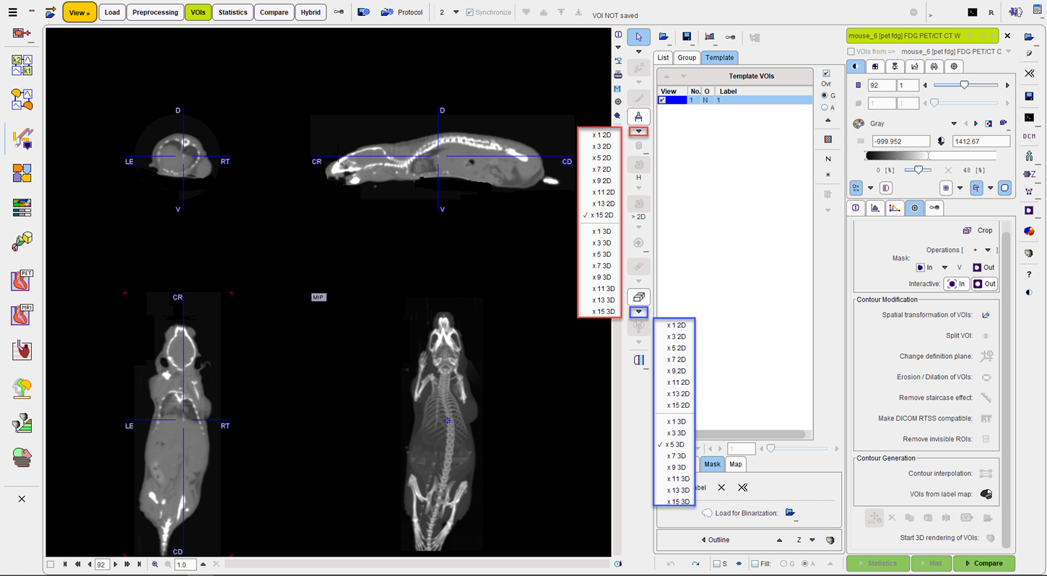Select the G radio button under Ovr
Screen dimensions: 1047x576
point(825,95)
